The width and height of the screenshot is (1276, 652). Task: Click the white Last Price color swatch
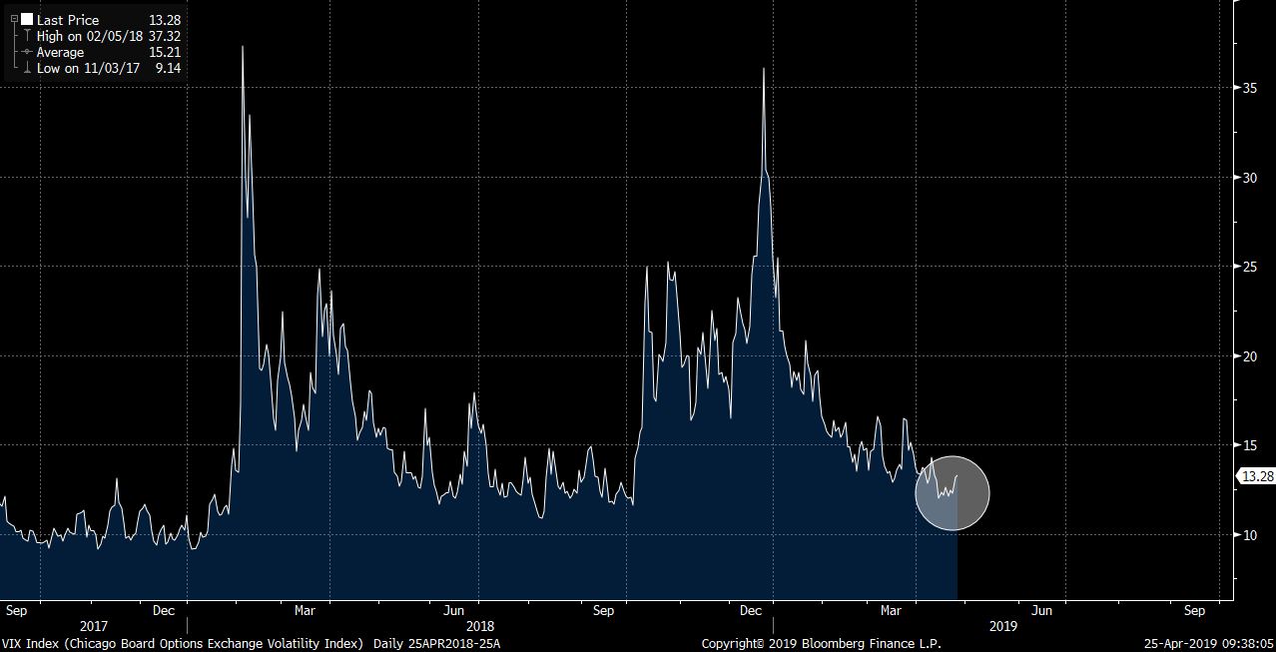tap(27, 19)
